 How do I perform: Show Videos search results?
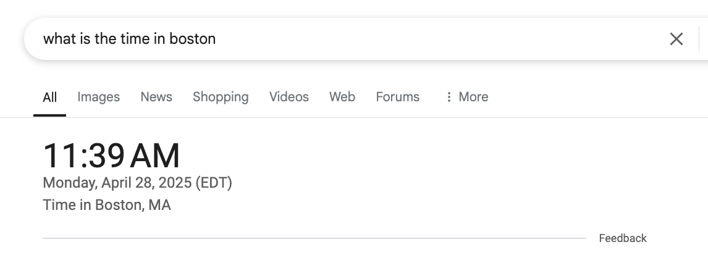(x=289, y=97)
